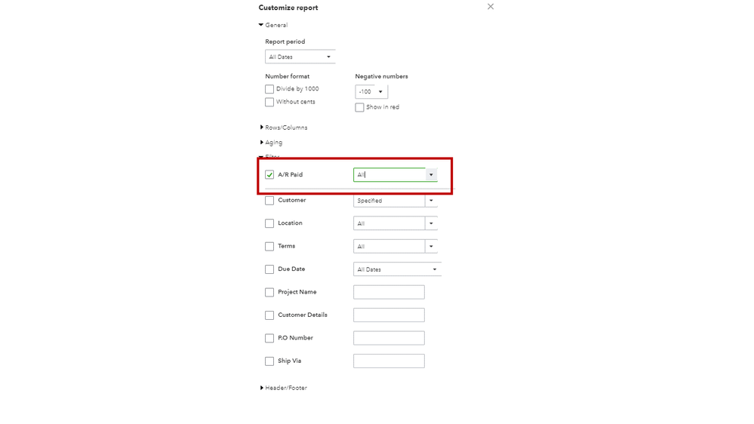Enable the Customer filter checkbox
Screen dimensions: 754x424
(x=269, y=201)
